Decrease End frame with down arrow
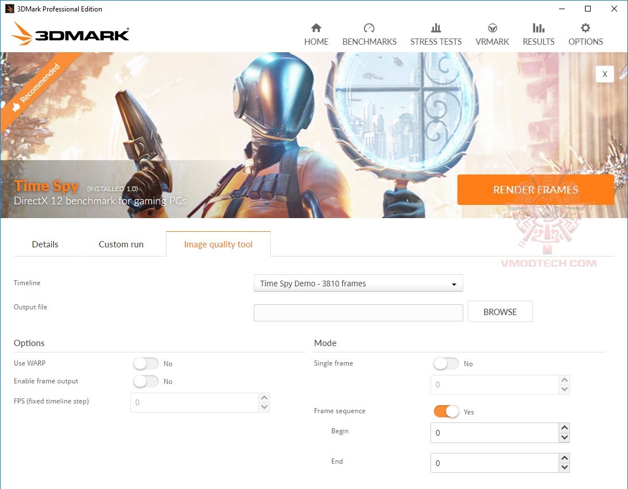 coord(564,467)
